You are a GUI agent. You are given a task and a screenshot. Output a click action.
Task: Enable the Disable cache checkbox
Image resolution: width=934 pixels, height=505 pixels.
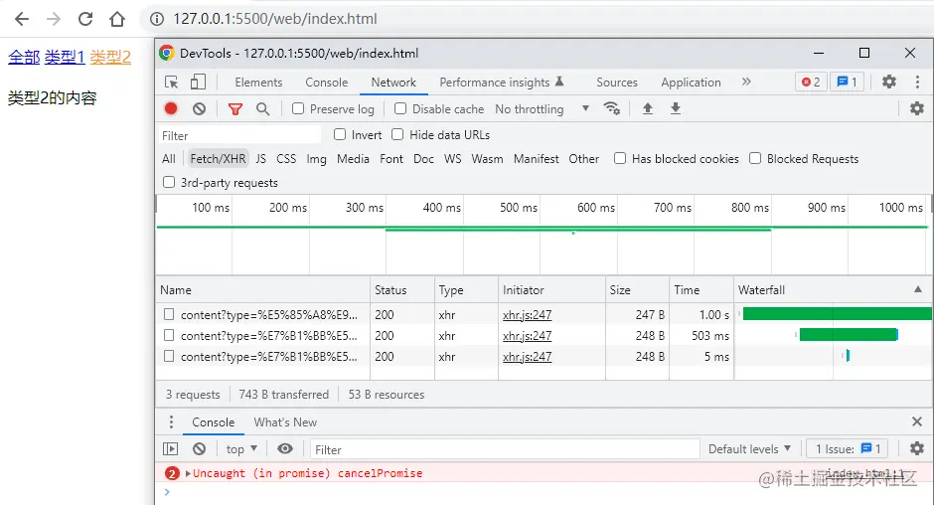click(400, 108)
